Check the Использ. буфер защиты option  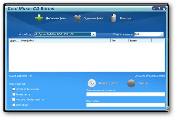[14, 99]
